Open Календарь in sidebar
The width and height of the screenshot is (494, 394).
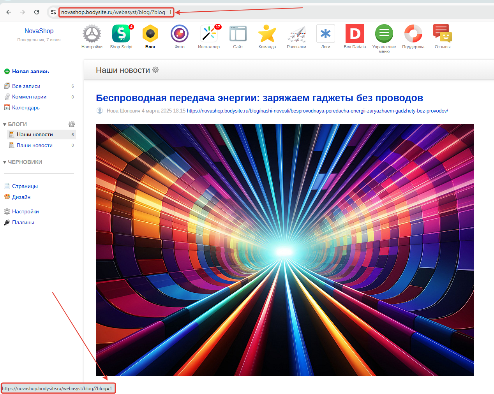(x=26, y=107)
